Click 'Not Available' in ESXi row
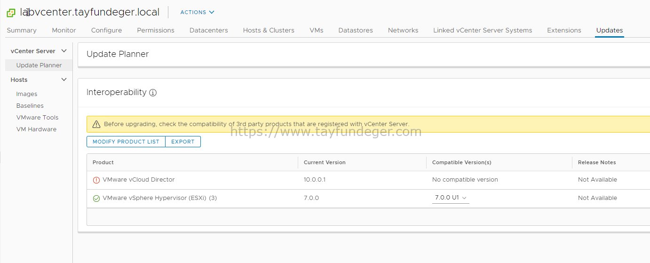The height and width of the screenshot is (263, 650). pos(597,198)
